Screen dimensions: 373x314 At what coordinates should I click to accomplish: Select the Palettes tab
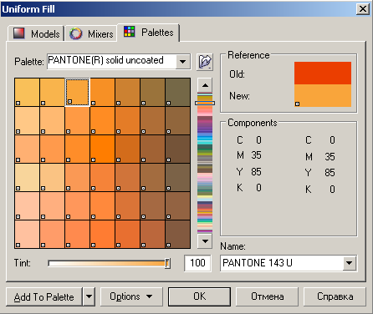tap(148, 33)
